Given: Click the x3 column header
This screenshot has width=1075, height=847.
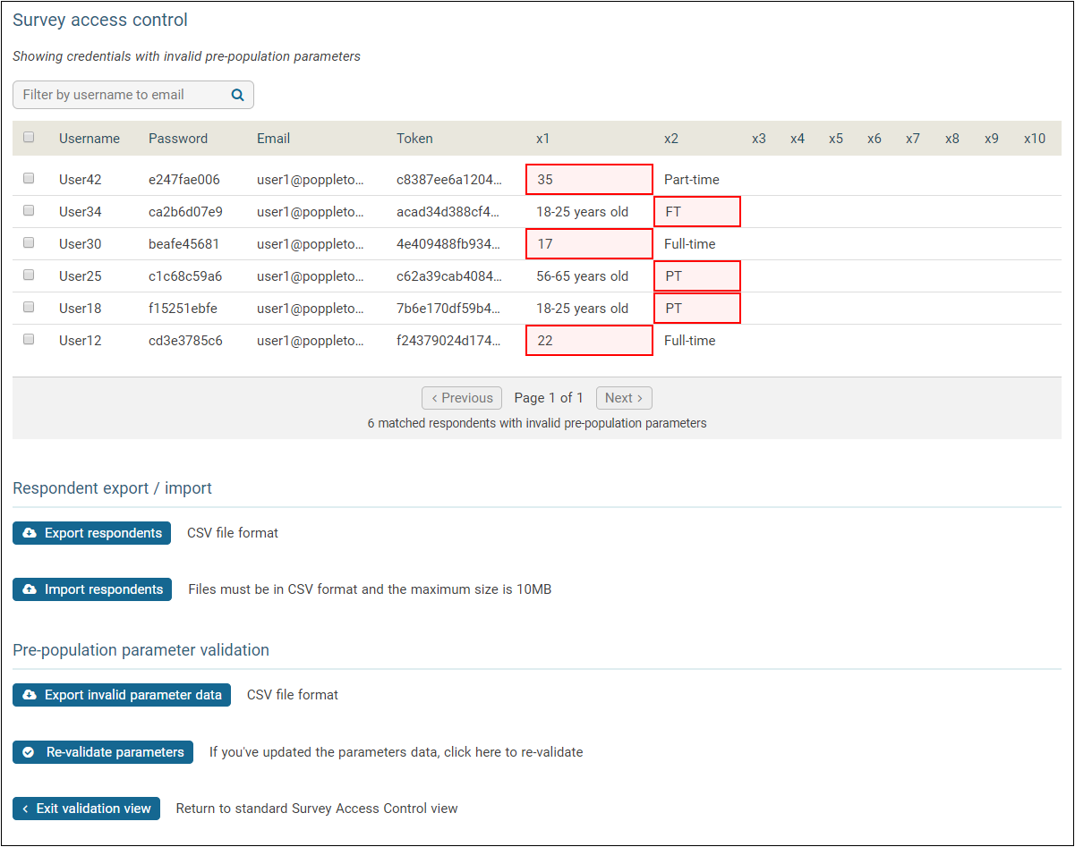Looking at the screenshot, I should [x=759, y=139].
